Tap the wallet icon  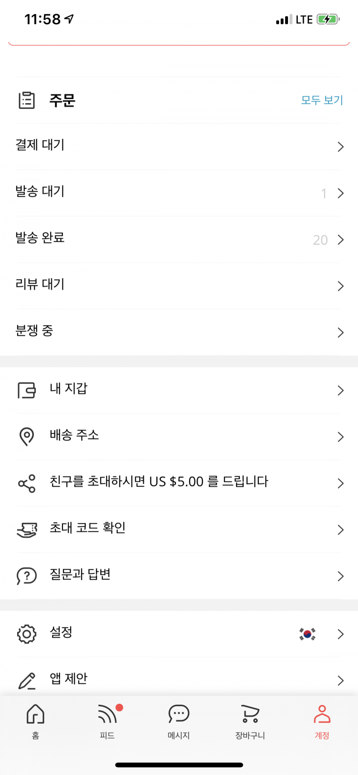coord(27,390)
